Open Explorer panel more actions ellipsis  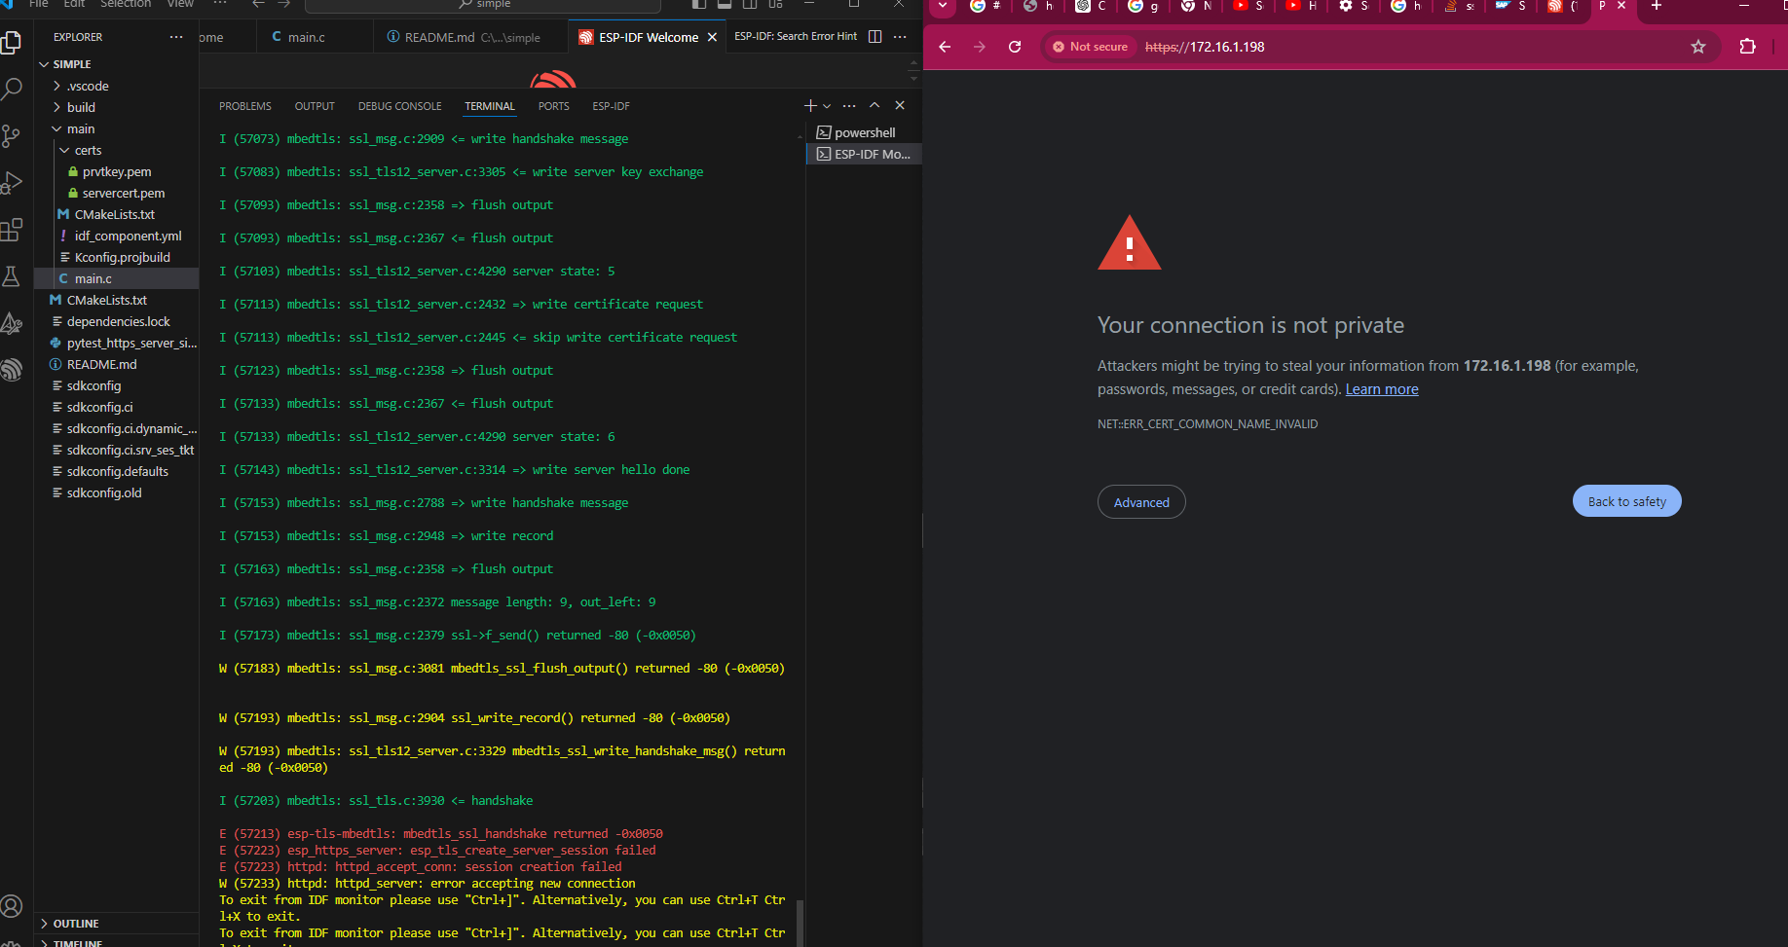coord(176,37)
